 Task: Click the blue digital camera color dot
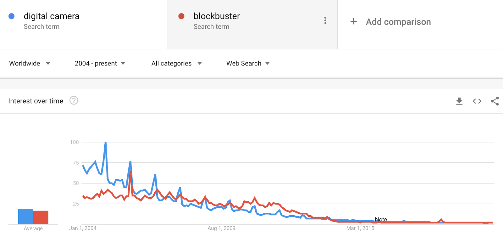(x=12, y=16)
